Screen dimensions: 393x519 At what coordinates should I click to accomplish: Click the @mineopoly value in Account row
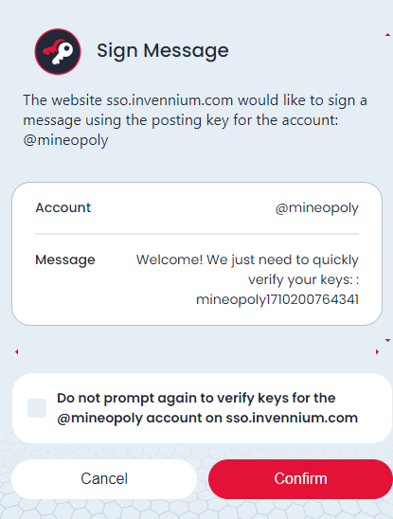pos(317,208)
